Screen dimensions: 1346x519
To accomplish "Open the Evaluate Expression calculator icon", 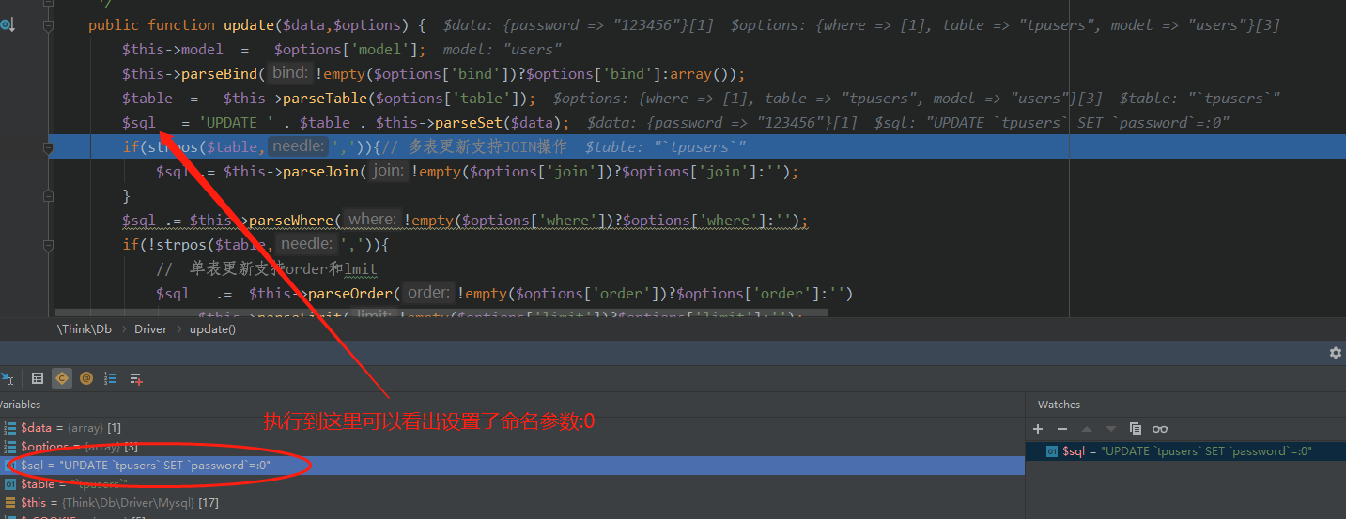I will coord(38,378).
